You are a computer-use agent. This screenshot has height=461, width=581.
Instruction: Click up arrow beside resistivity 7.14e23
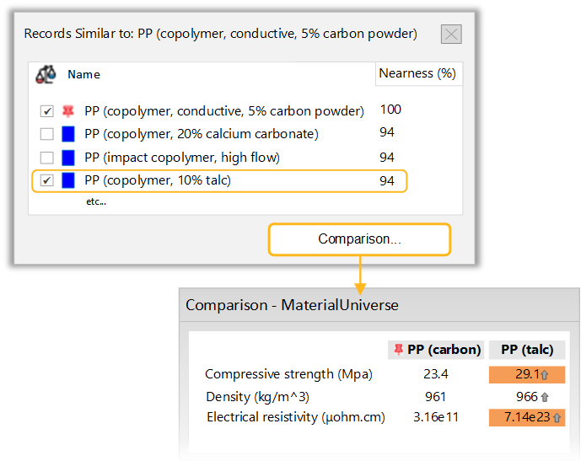557,418
